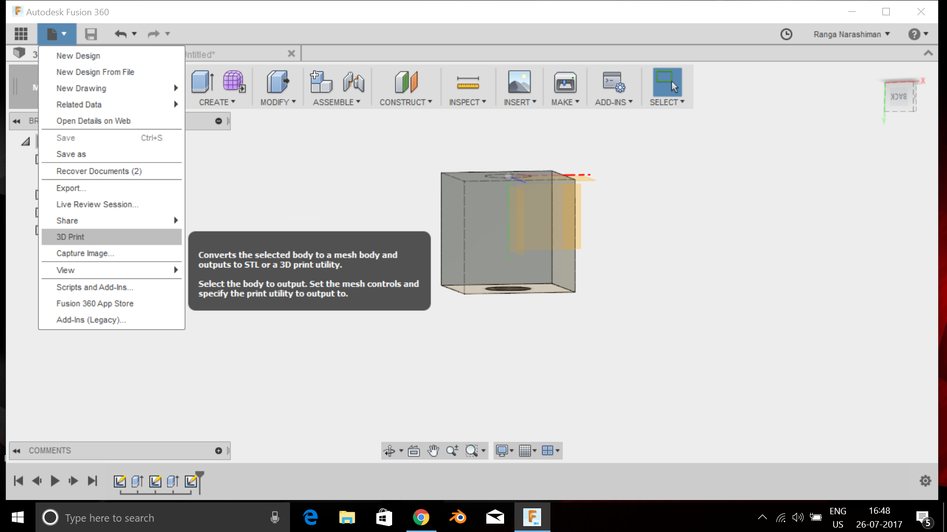Select 3D Print from the File menu
947x532 pixels.
[70, 237]
